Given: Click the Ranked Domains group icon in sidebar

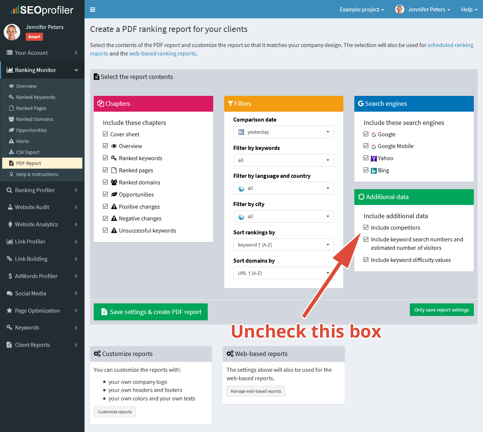Looking at the screenshot, I should pyautogui.click(x=11, y=119).
